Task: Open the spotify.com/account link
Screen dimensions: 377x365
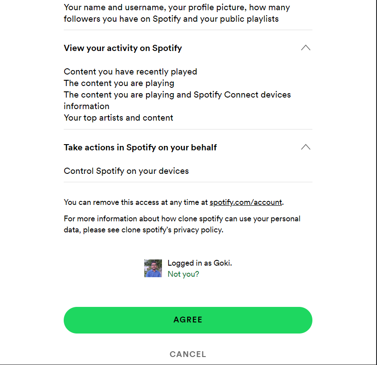Action: coord(246,202)
